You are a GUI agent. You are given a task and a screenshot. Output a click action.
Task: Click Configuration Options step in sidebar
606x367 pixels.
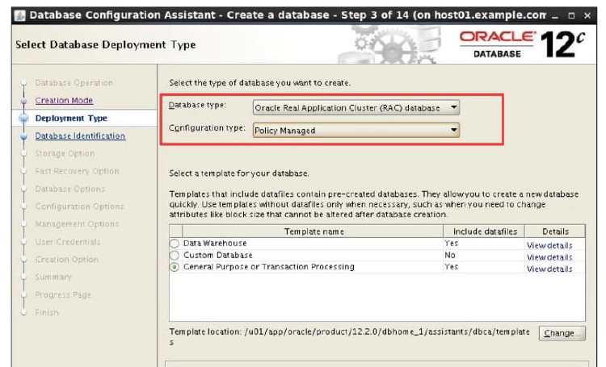pyautogui.click(x=80, y=206)
